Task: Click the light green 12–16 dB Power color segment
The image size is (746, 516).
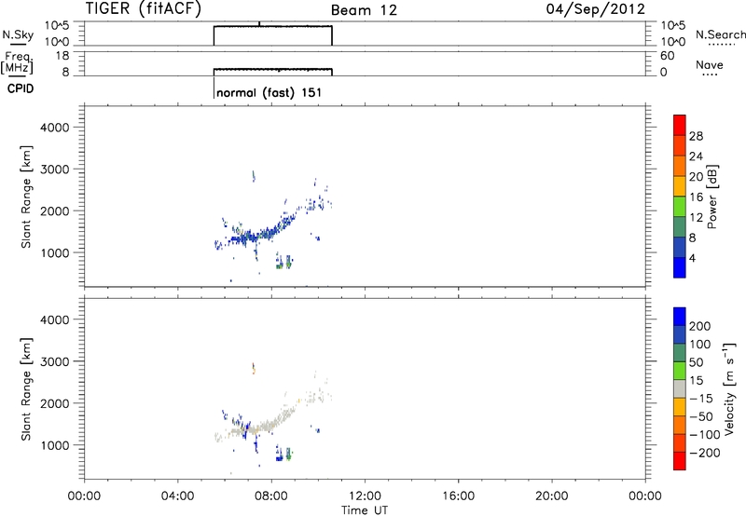Action: click(x=680, y=206)
